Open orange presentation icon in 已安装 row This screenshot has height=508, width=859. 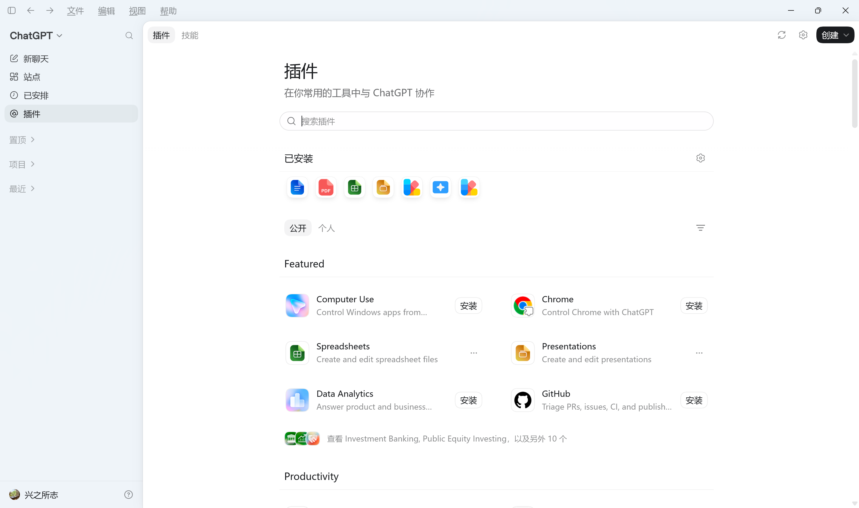(x=383, y=188)
